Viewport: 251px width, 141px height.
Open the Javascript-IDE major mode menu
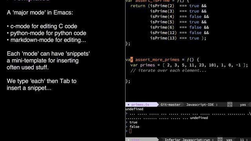click(x=200, y=105)
